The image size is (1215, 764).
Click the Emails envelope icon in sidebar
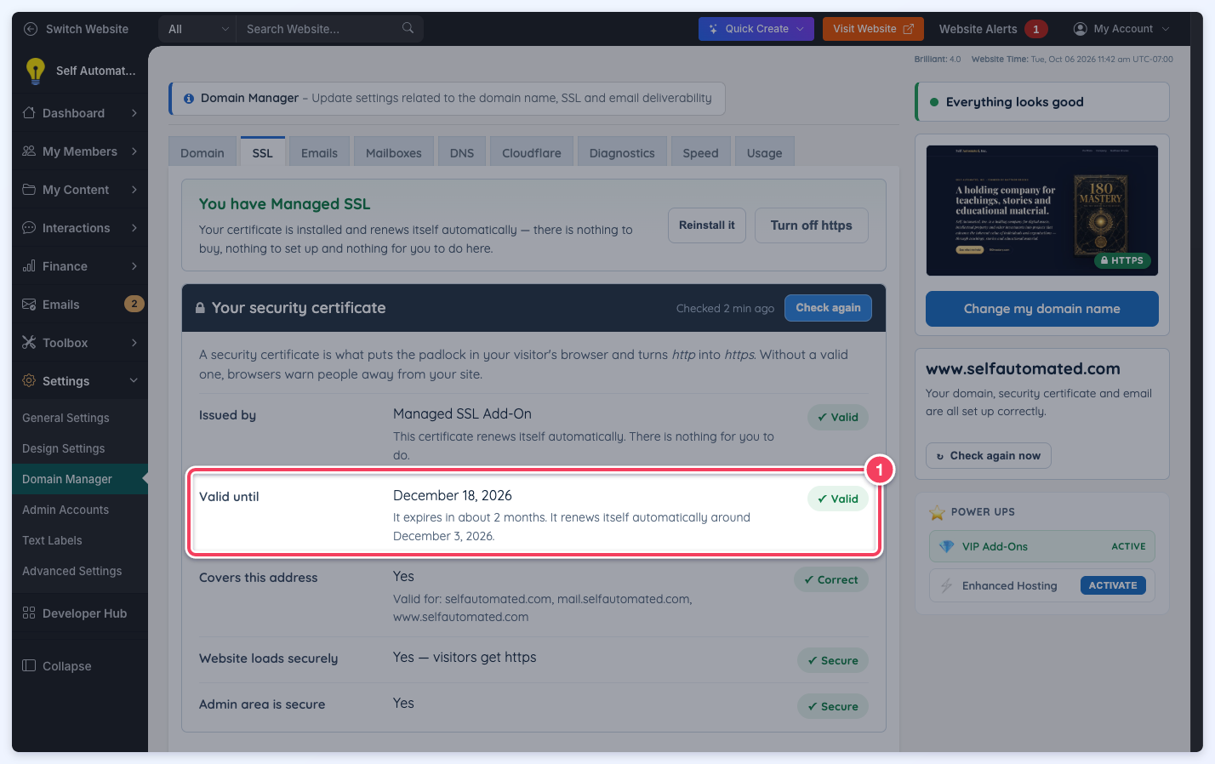[x=29, y=305]
